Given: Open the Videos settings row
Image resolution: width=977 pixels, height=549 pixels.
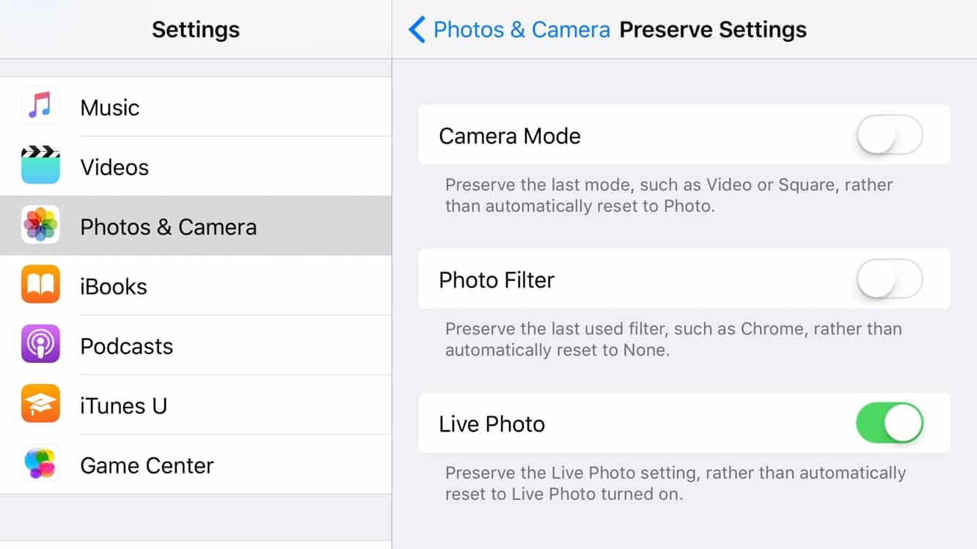Looking at the screenshot, I should pyautogui.click(x=220, y=167).
